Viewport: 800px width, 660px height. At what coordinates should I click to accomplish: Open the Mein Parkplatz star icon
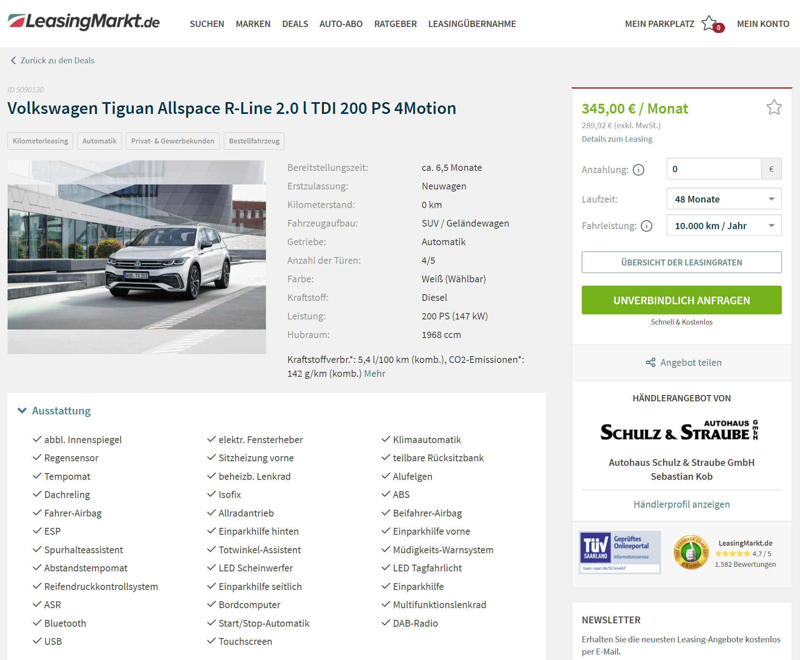(x=709, y=23)
